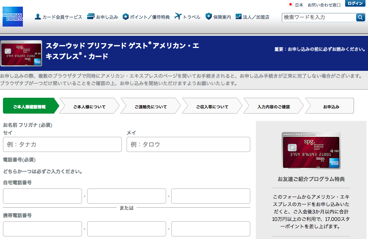Open お問い合わせ窓口 link
368x239 pixels.
pyautogui.click(x=324, y=5)
